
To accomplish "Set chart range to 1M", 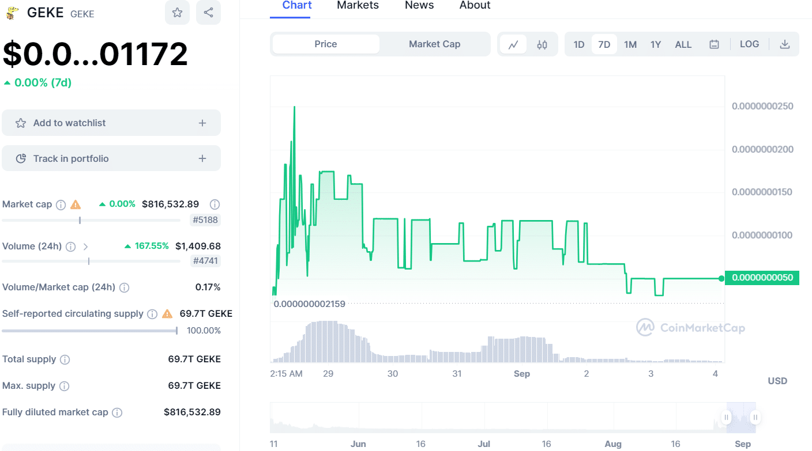I will [x=630, y=44].
